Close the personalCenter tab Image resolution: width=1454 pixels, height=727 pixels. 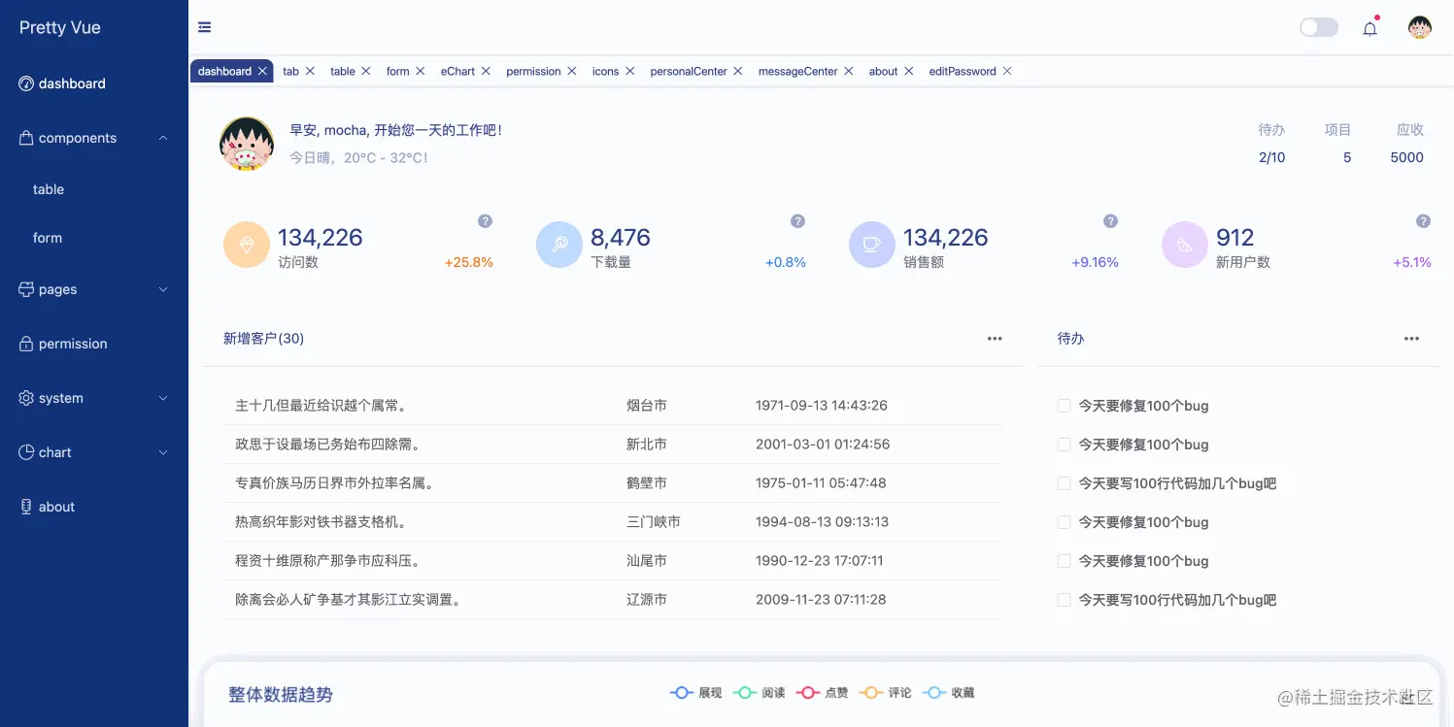click(x=738, y=71)
